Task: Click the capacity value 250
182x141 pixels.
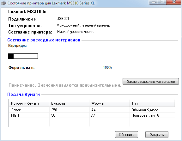Action: [54, 110]
